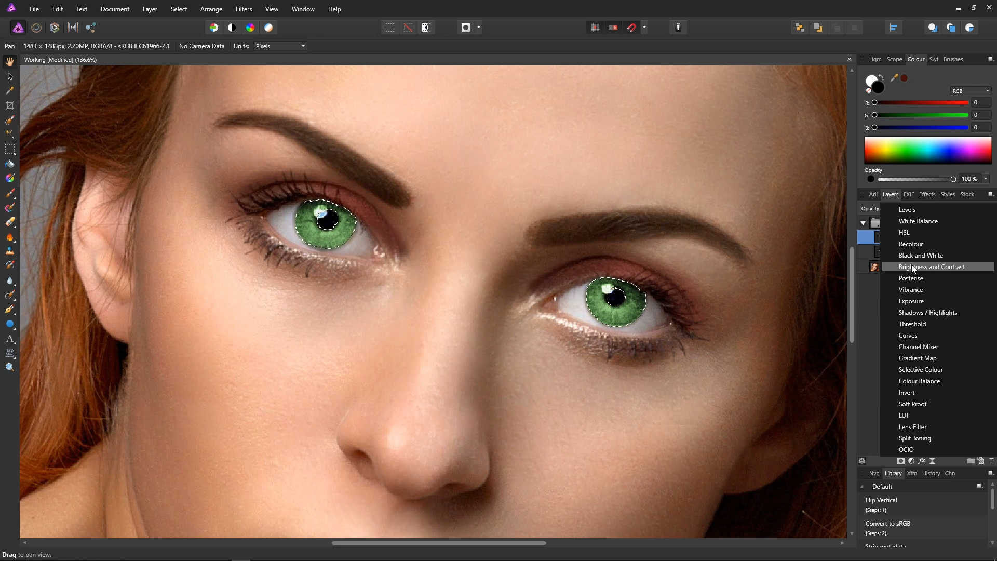Select the Flood Fill tool

click(x=9, y=164)
